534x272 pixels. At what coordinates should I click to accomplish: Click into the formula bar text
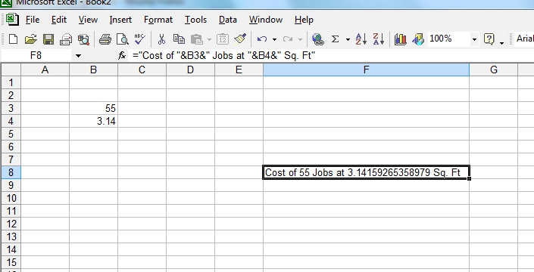[223, 55]
